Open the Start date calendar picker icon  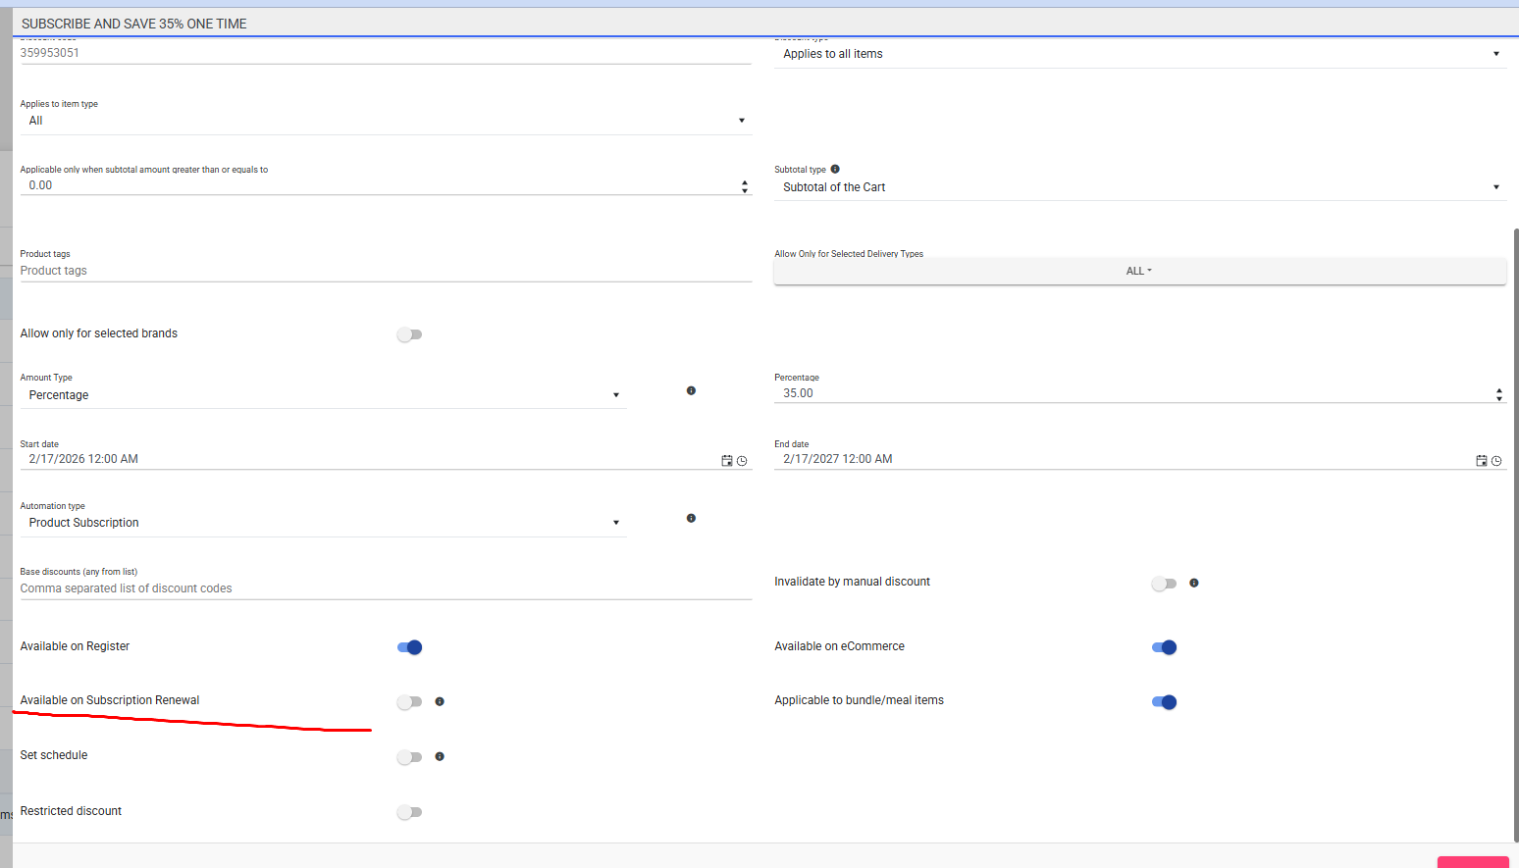[726, 461]
